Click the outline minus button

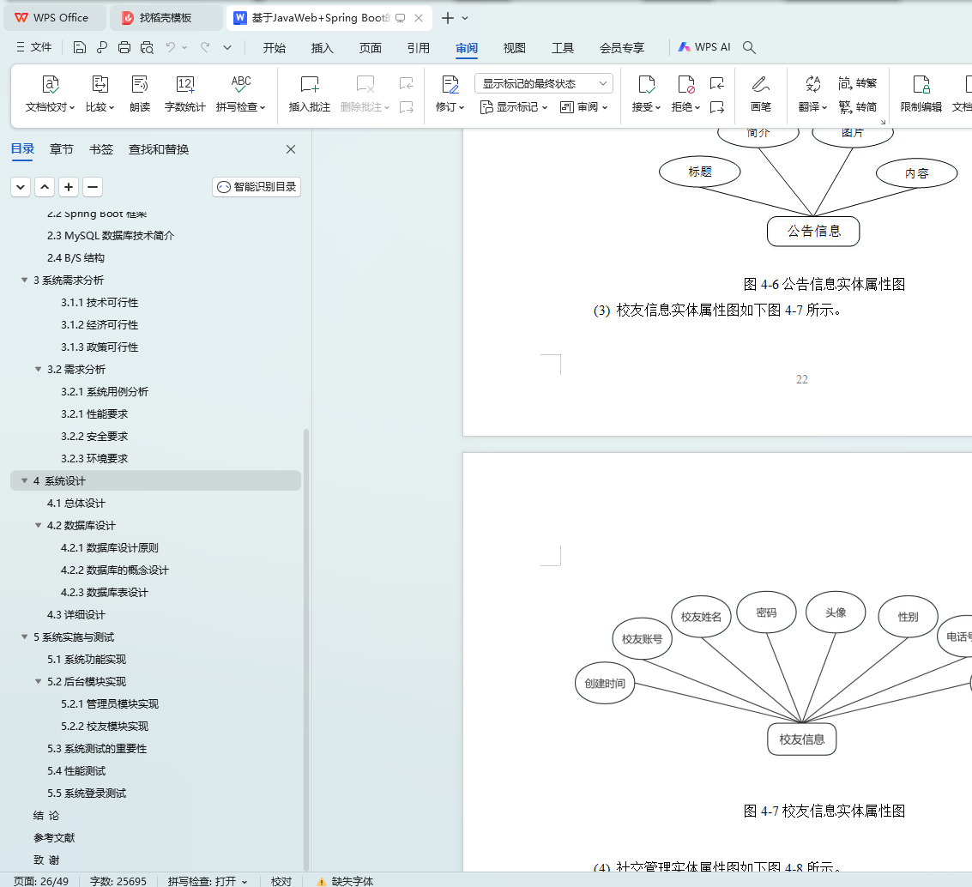93,187
